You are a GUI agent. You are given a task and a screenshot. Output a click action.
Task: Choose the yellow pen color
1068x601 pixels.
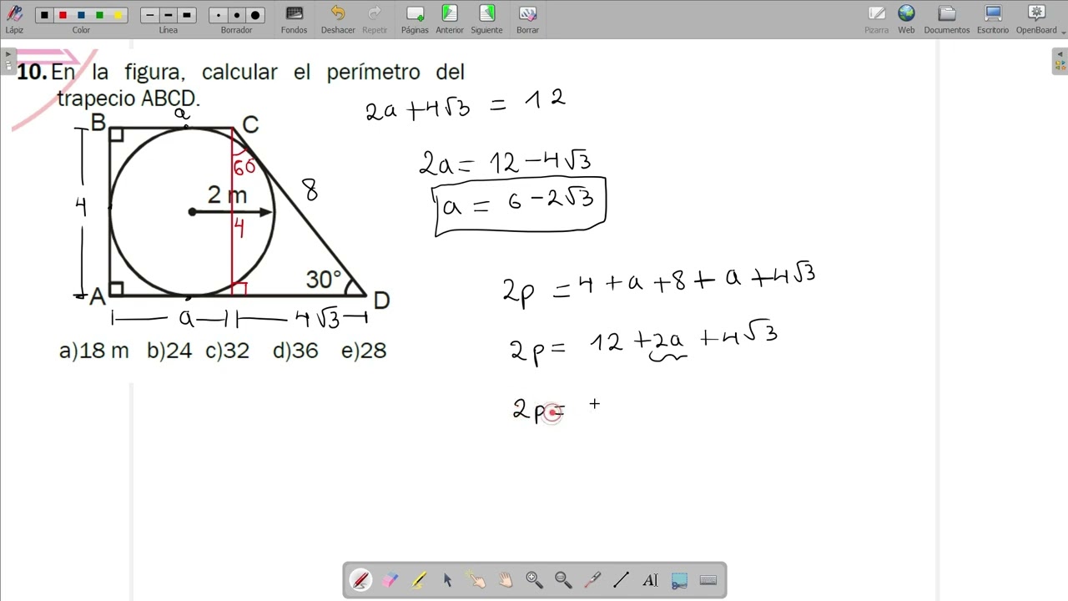tap(118, 15)
